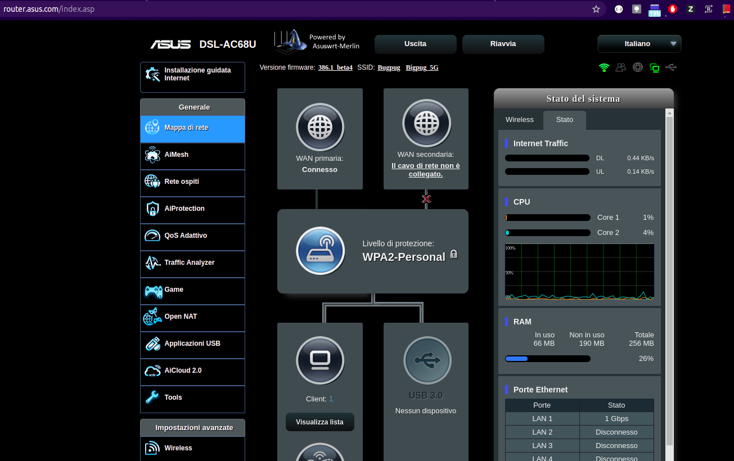This screenshot has height=461, width=734.
Task: Click the AiMesh sidebar icon
Action: tap(152, 155)
